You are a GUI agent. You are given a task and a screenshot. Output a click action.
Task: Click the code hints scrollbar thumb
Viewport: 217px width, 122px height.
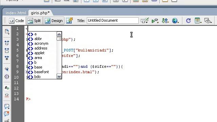[x=59, y=39]
